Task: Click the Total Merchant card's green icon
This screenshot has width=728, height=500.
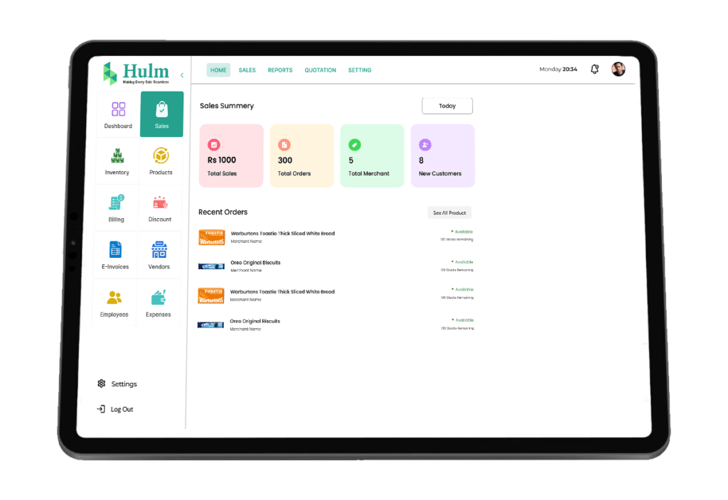Action: [x=355, y=145]
